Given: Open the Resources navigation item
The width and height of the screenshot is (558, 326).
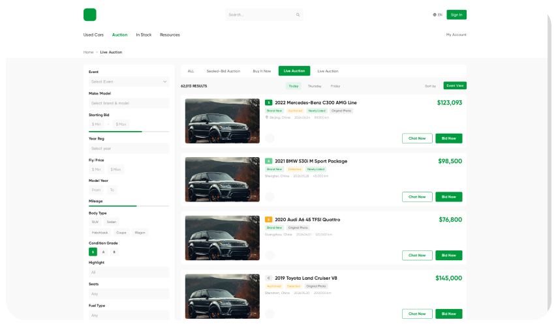Looking at the screenshot, I should click(170, 35).
